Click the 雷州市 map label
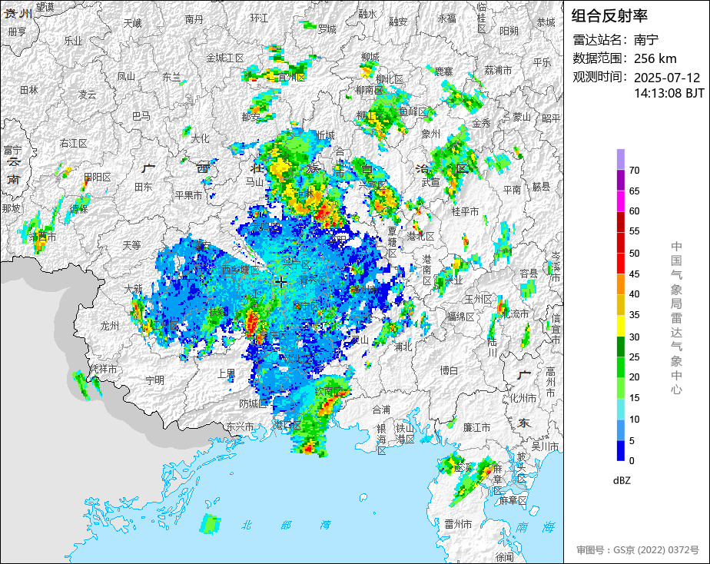Viewport: 710px width, 564px height. click(458, 524)
